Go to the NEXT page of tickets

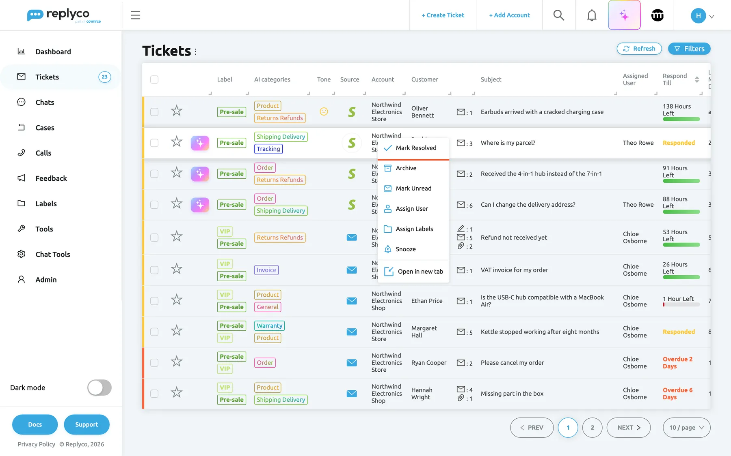point(629,428)
